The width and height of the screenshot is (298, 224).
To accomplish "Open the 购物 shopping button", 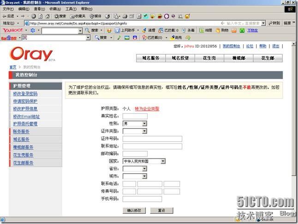I will click(222, 30).
